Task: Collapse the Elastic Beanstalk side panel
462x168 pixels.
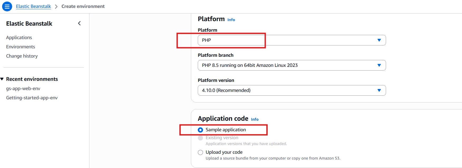Action: tap(79, 24)
